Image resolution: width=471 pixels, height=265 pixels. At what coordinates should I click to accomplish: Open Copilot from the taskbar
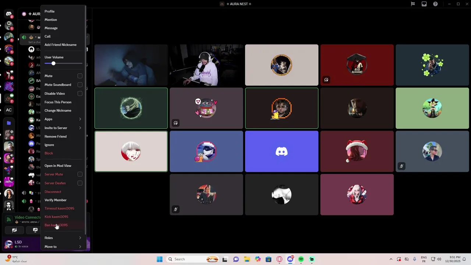tap(258, 259)
